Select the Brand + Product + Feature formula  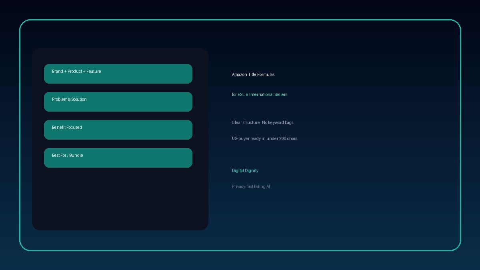[118, 74]
